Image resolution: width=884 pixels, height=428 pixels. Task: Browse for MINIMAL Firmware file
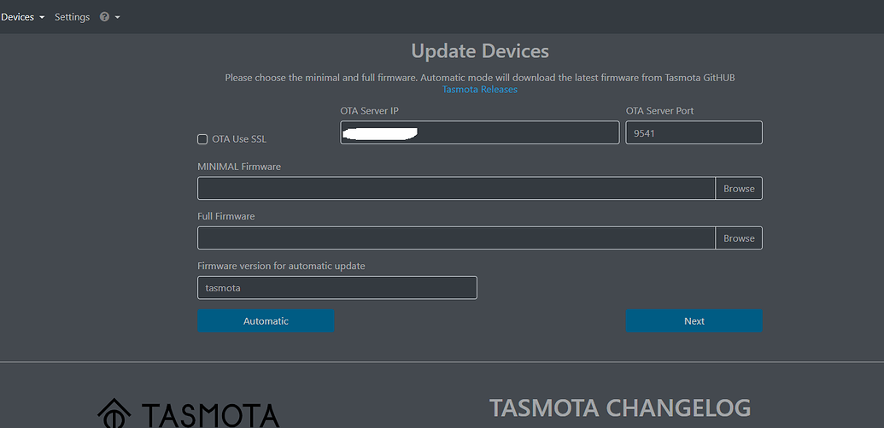pos(739,188)
